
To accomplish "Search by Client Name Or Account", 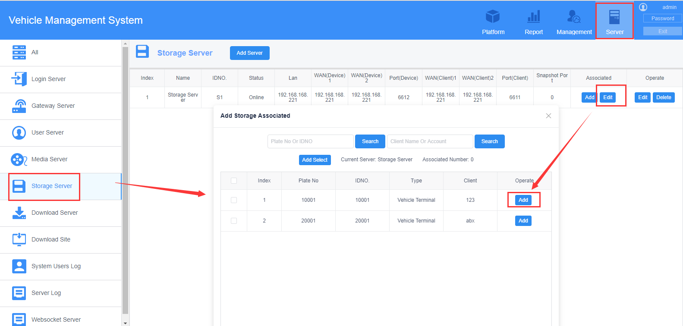I will click(490, 141).
